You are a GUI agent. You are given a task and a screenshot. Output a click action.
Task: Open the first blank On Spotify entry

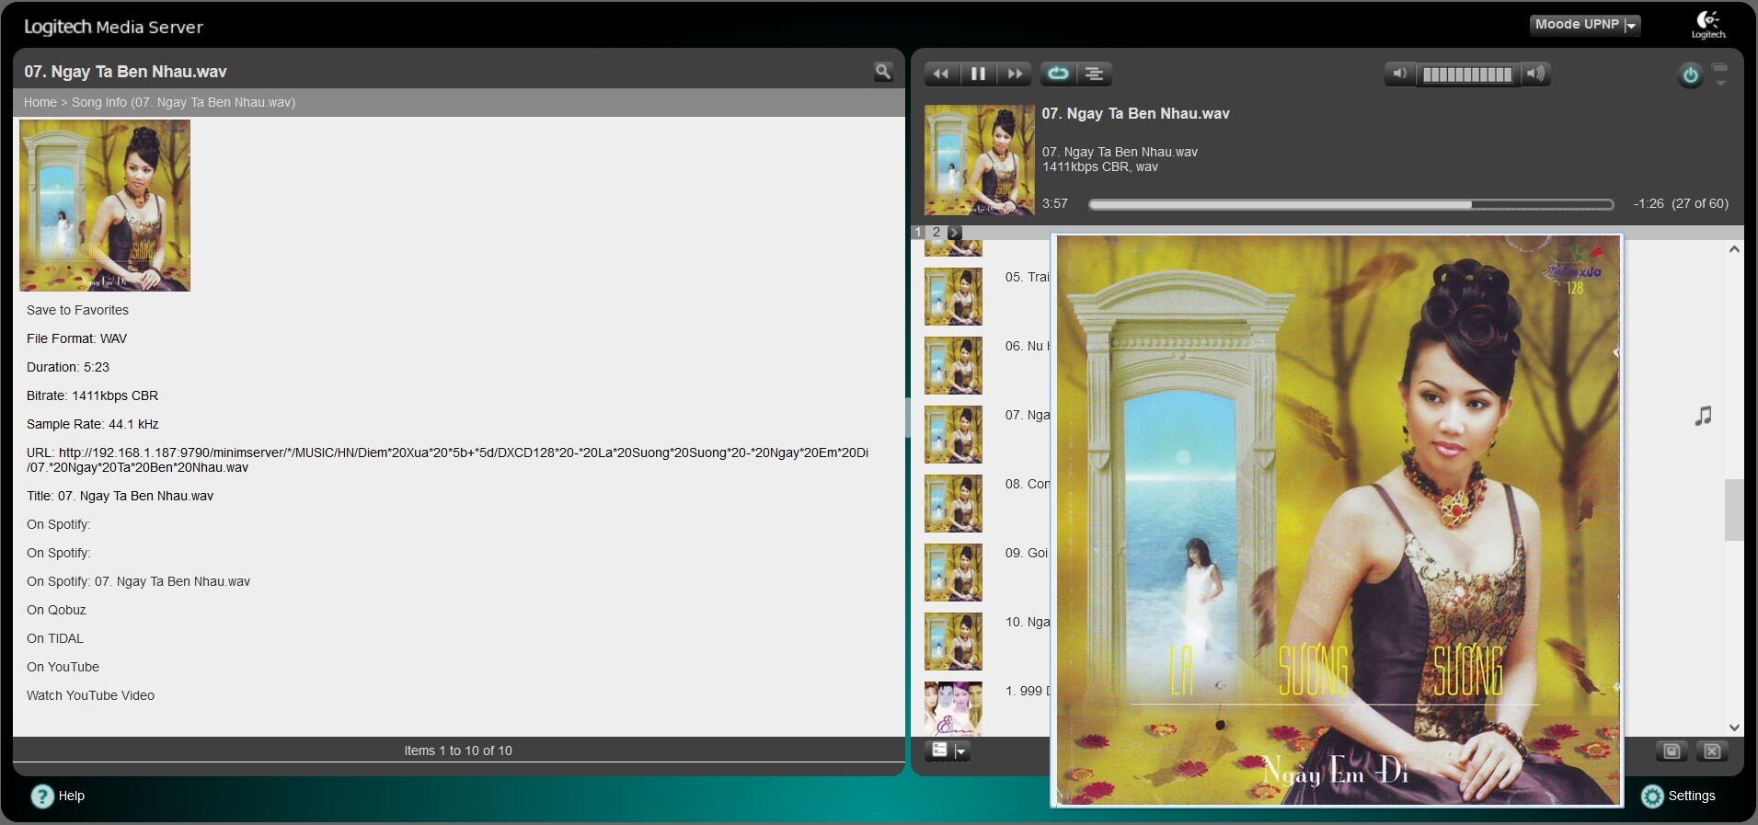click(x=59, y=524)
